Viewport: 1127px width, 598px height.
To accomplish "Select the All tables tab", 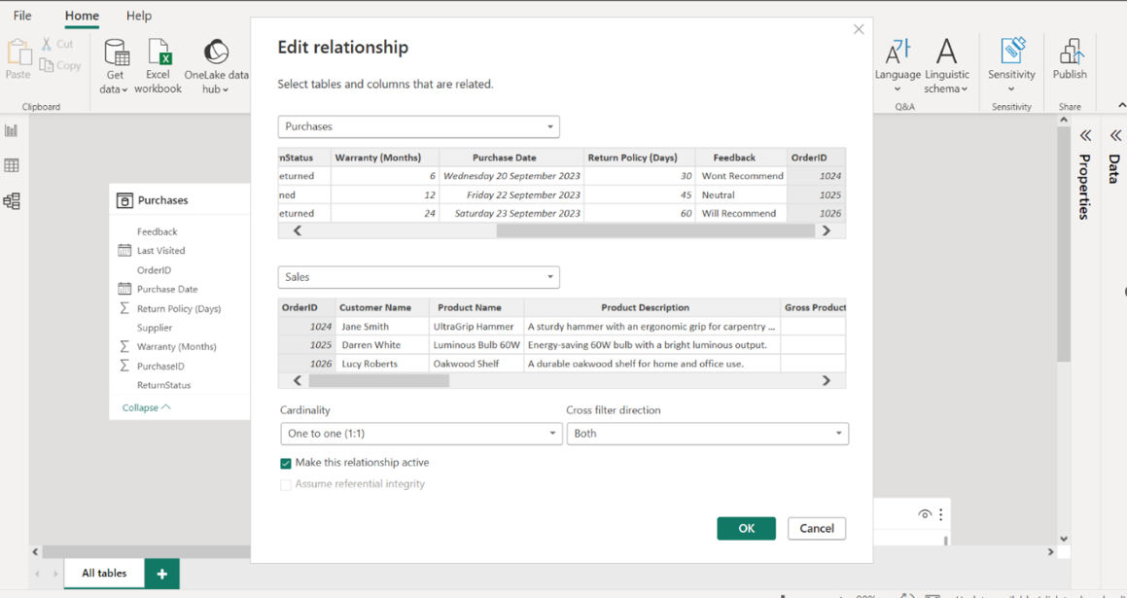I will (104, 574).
